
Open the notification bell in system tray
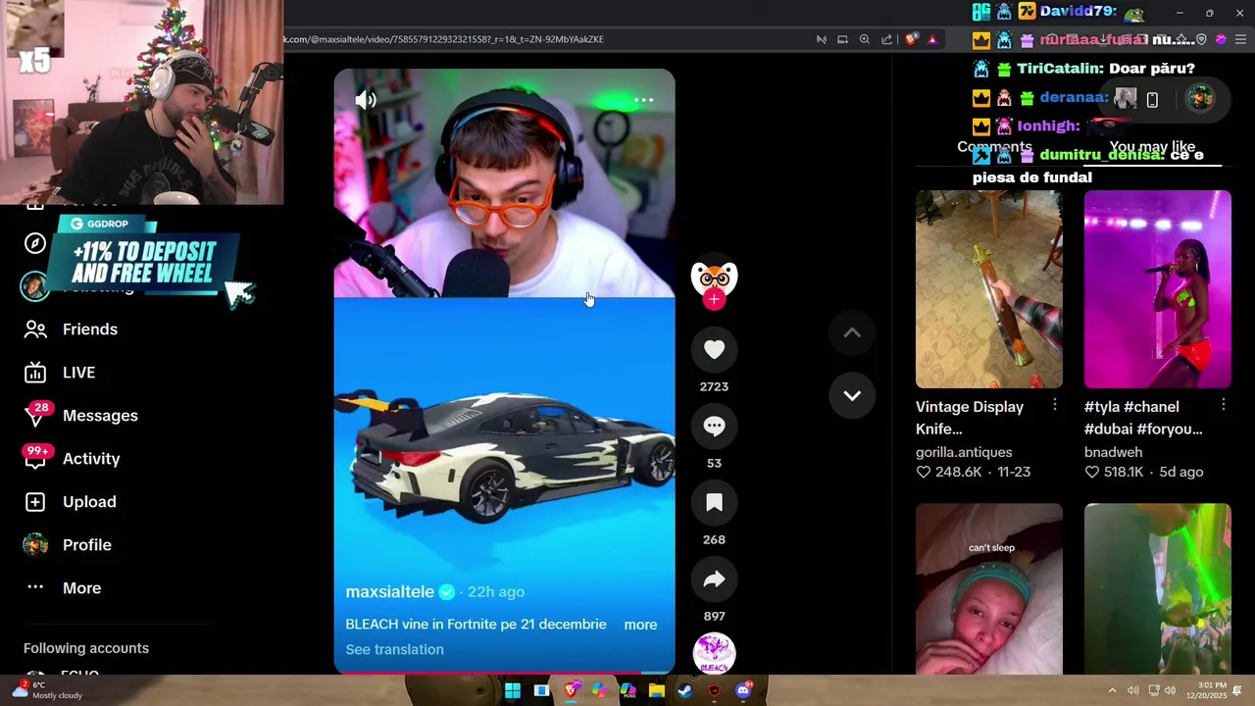click(1238, 690)
